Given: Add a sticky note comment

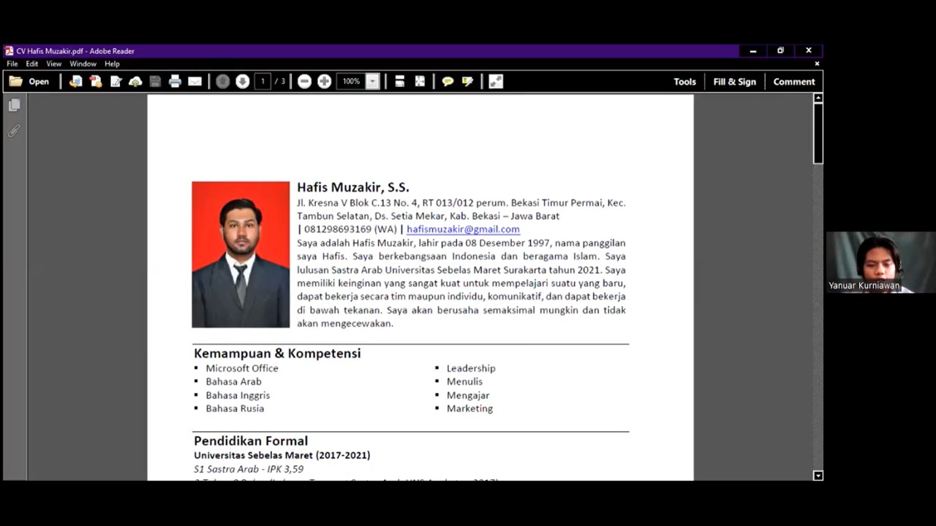Looking at the screenshot, I should [x=448, y=82].
